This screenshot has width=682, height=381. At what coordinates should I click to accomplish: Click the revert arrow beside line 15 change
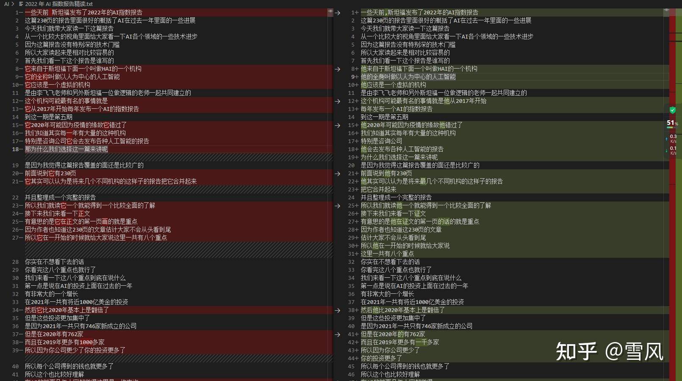pos(338,125)
